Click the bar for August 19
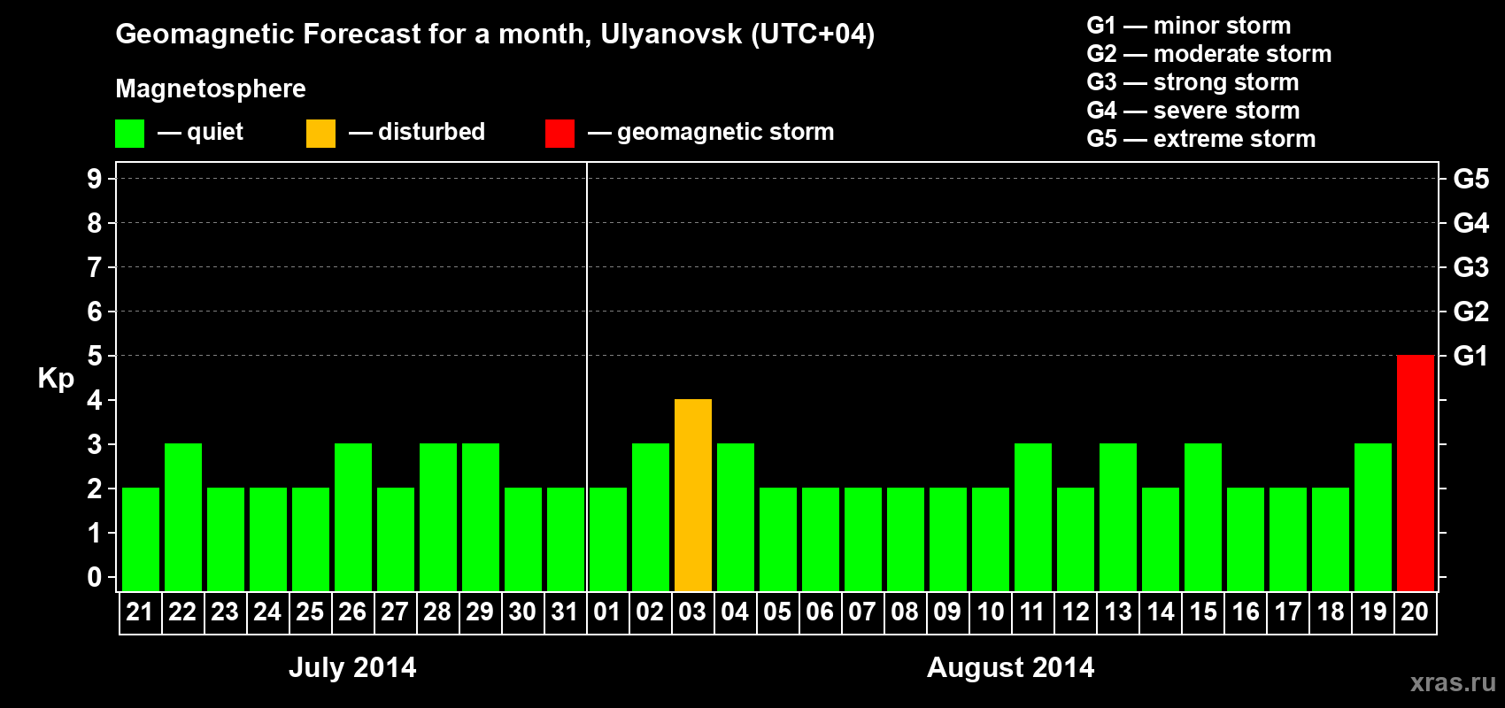1505x708 pixels. click(1372, 517)
